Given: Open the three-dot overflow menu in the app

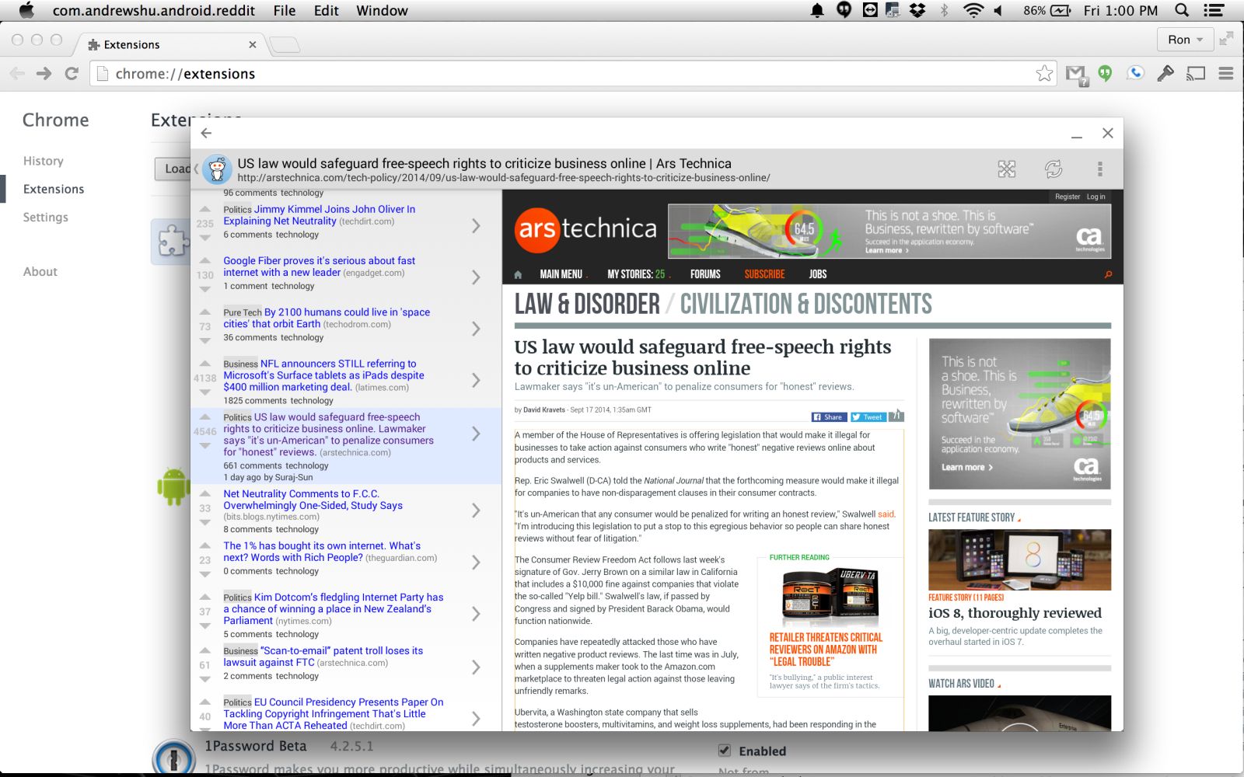Looking at the screenshot, I should pyautogui.click(x=1099, y=169).
